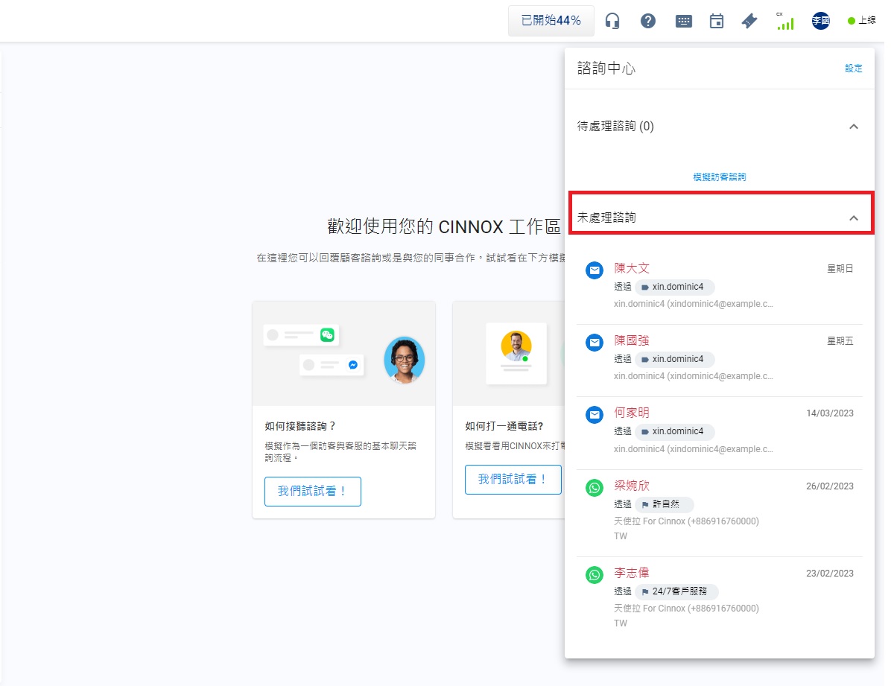The width and height of the screenshot is (894, 686).
Task: Click the 諮詢中心 panel title
Action: pos(606,69)
